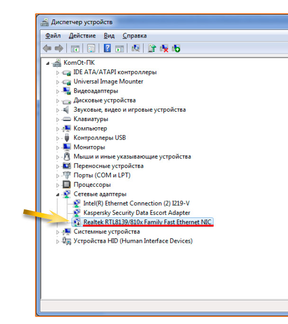The width and height of the screenshot is (288, 324).
Task: Open the Properties toolbar icon
Action: point(91,48)
